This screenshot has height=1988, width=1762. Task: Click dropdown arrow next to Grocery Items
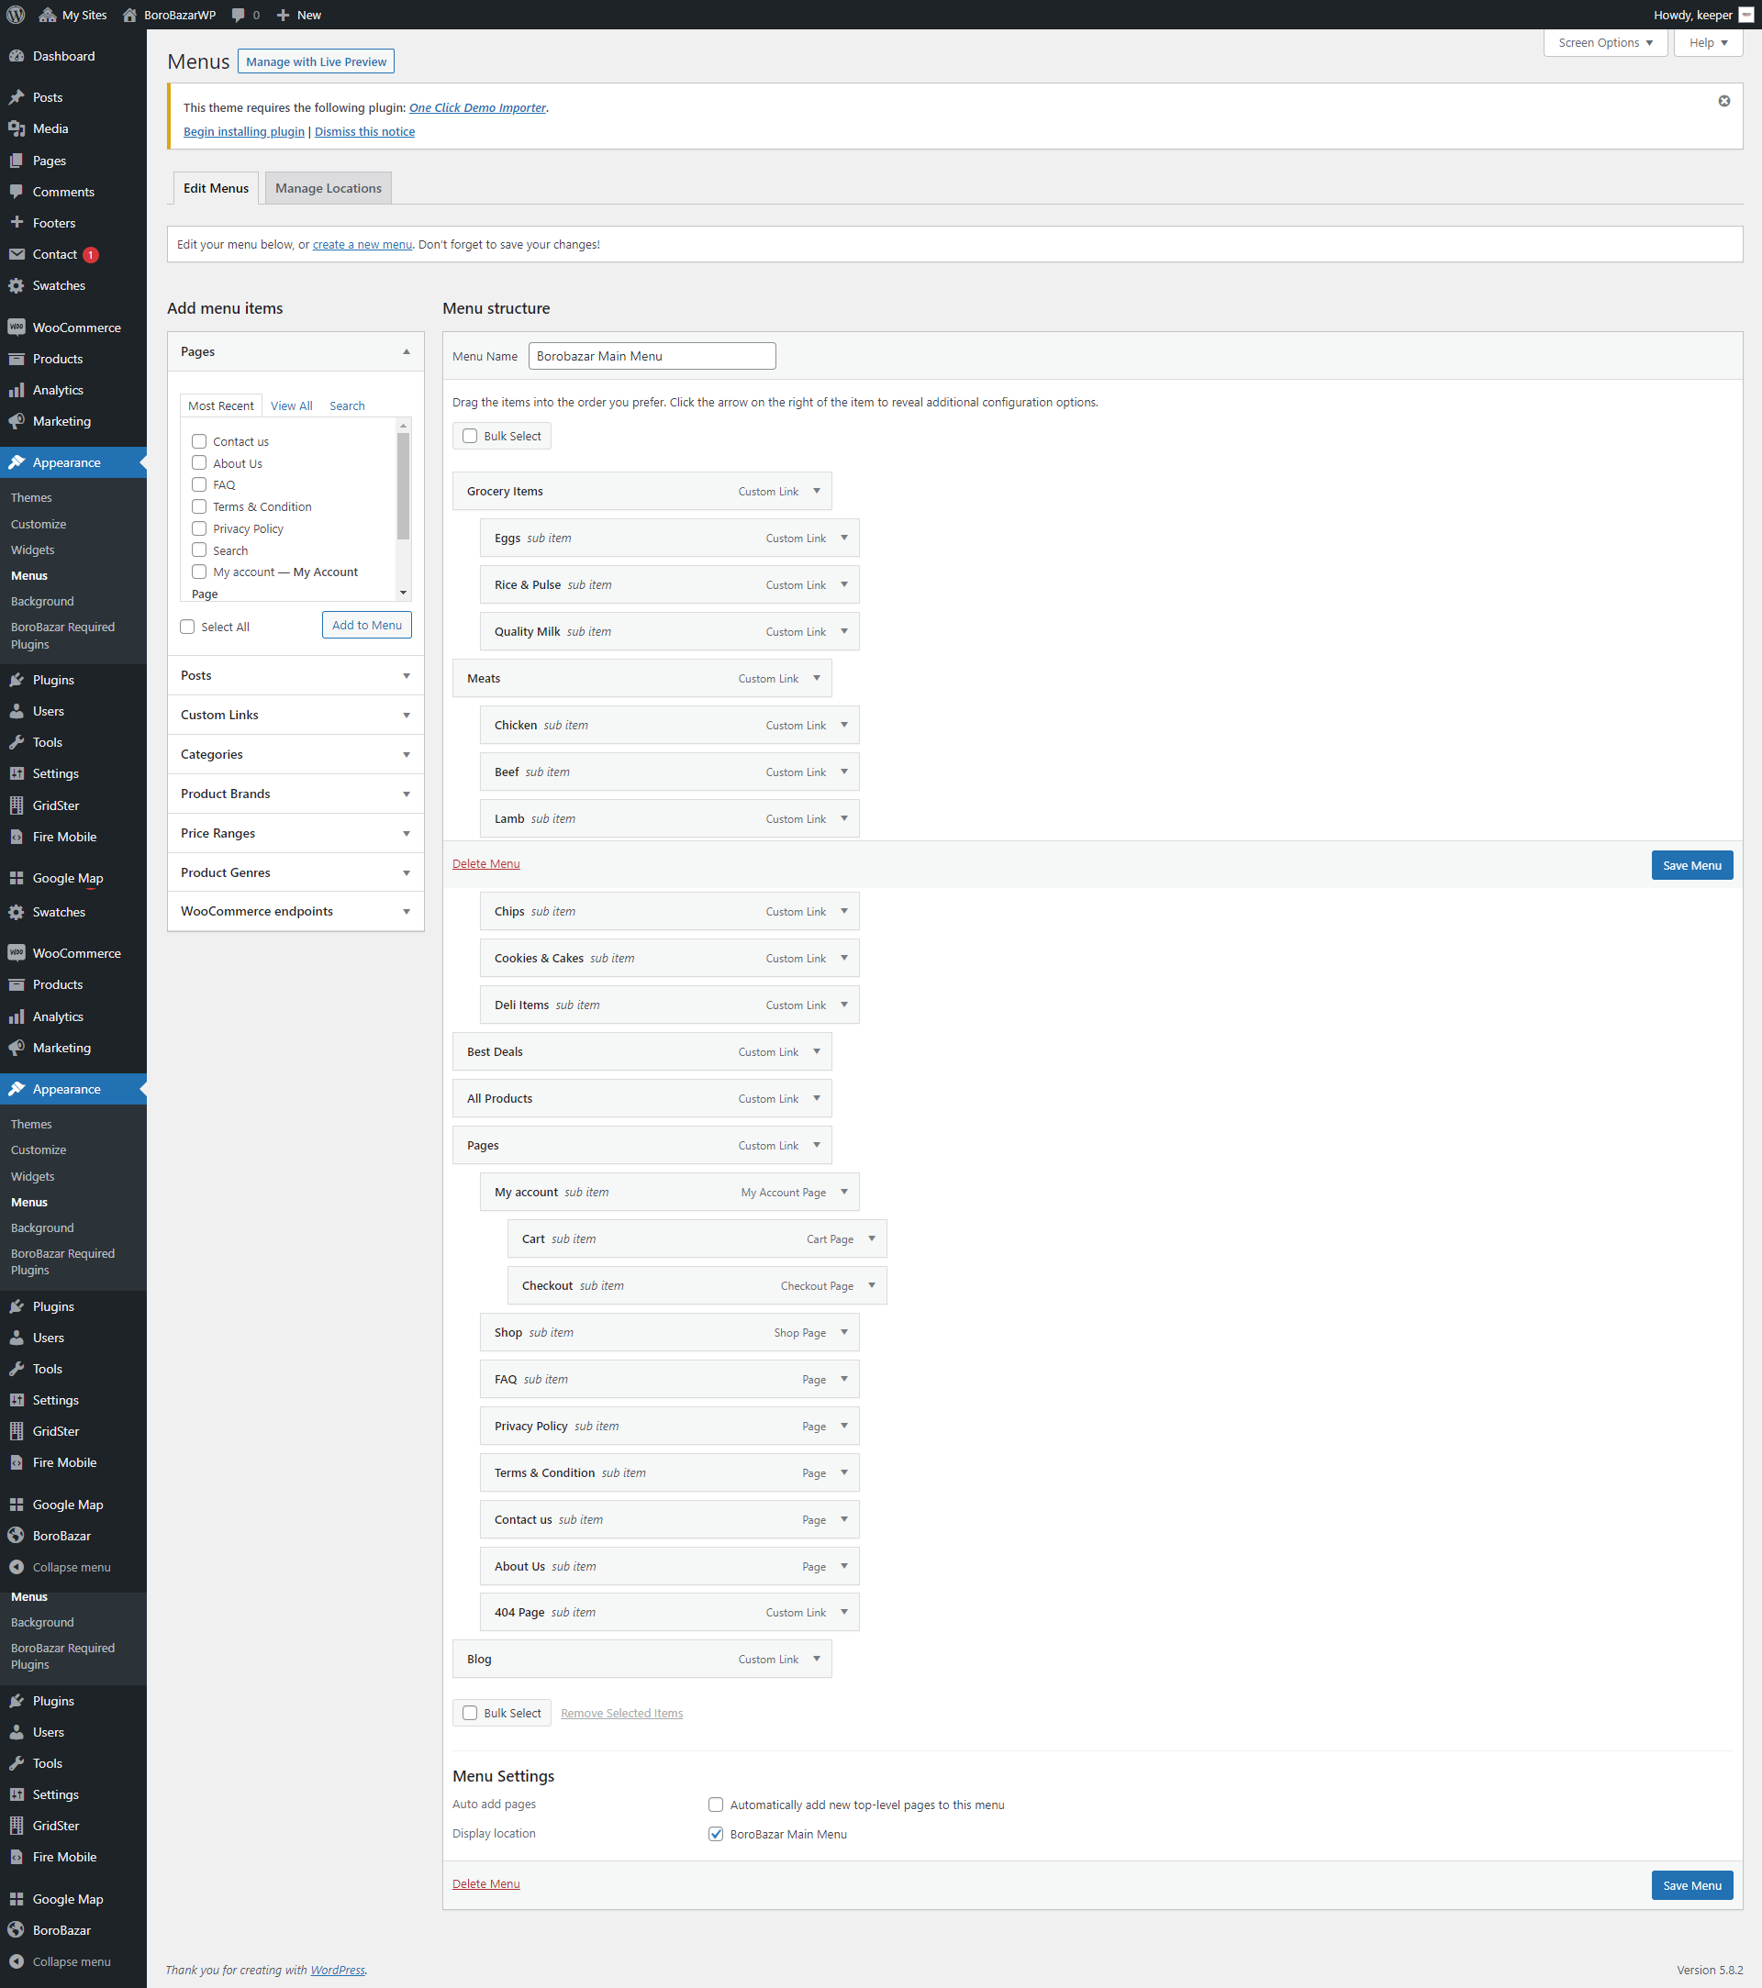[815, 492]
